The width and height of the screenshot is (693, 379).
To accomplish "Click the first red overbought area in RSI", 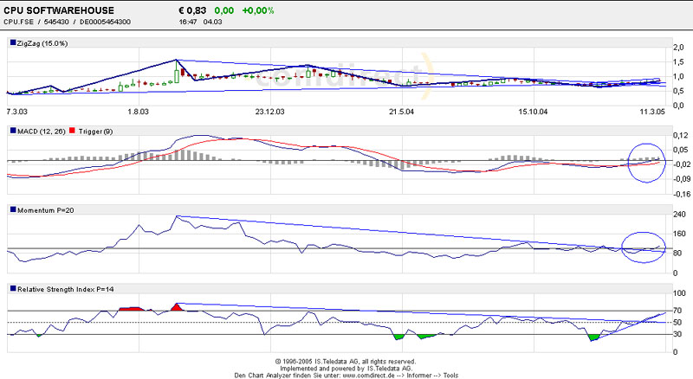I will pos(130,307).
